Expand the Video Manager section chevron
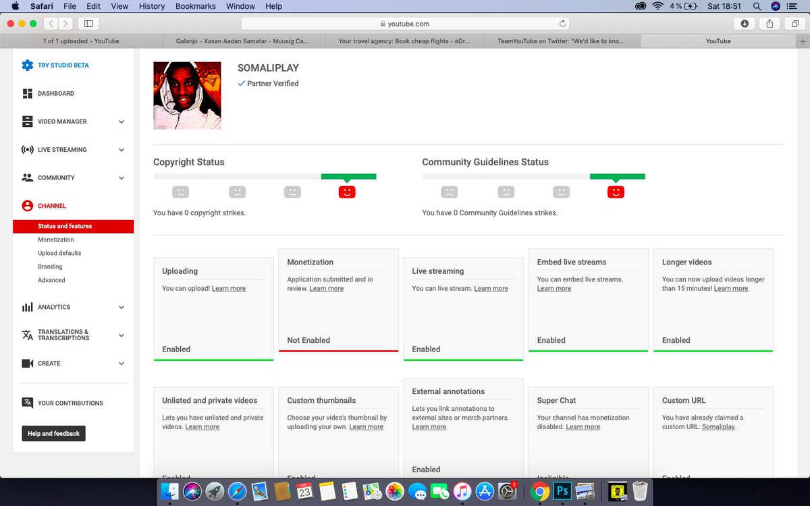This screenshot has height=506, width=810. tap(122, 121)
